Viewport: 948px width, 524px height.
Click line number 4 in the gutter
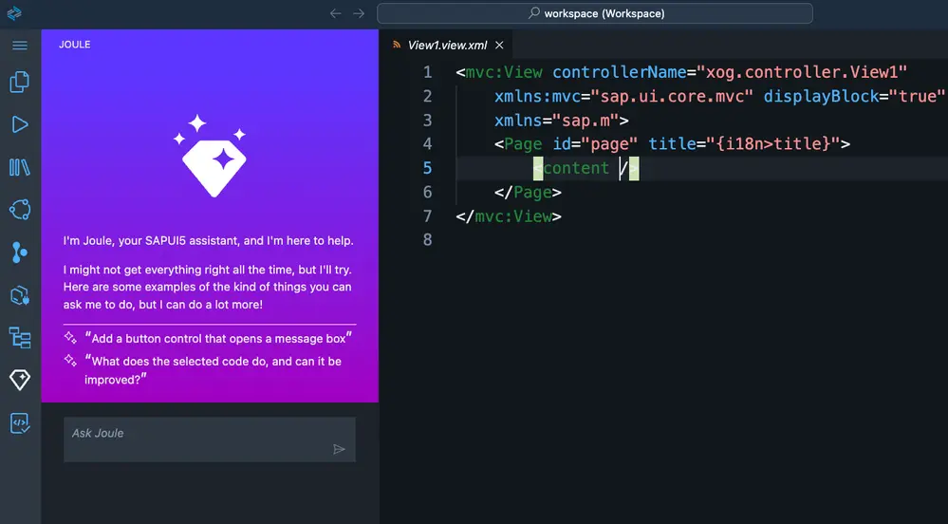point(427,144)
